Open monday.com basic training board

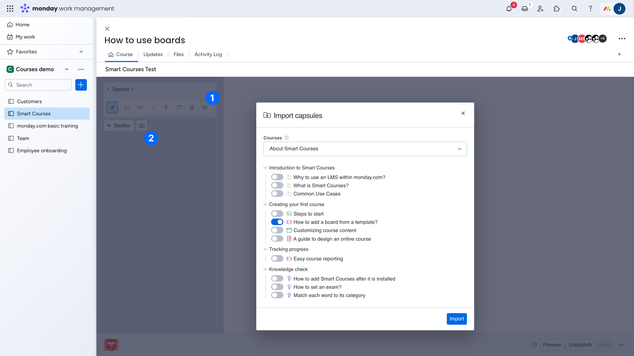(x=47, y=126)
